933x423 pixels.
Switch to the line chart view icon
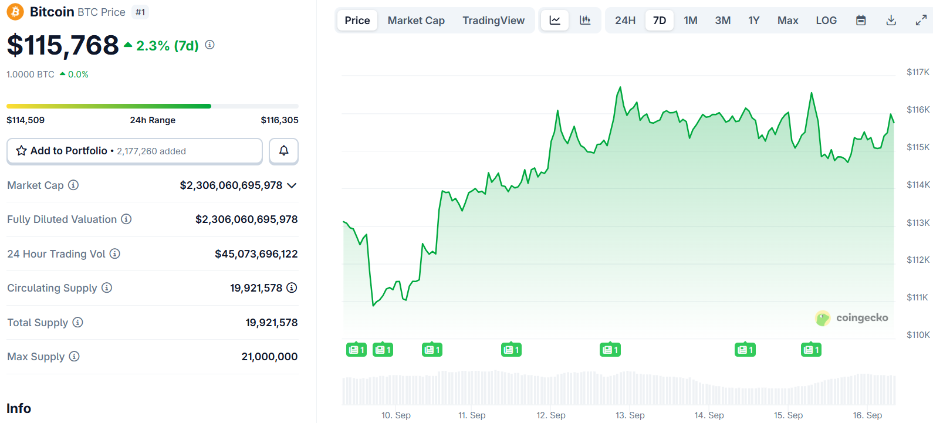555,21
